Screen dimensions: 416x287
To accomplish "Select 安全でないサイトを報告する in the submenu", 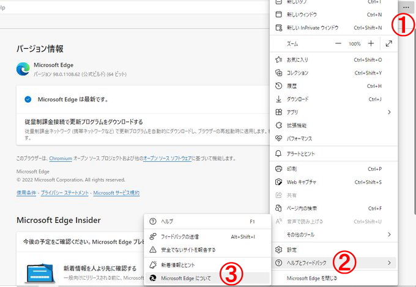I will (x=207, y=250).
